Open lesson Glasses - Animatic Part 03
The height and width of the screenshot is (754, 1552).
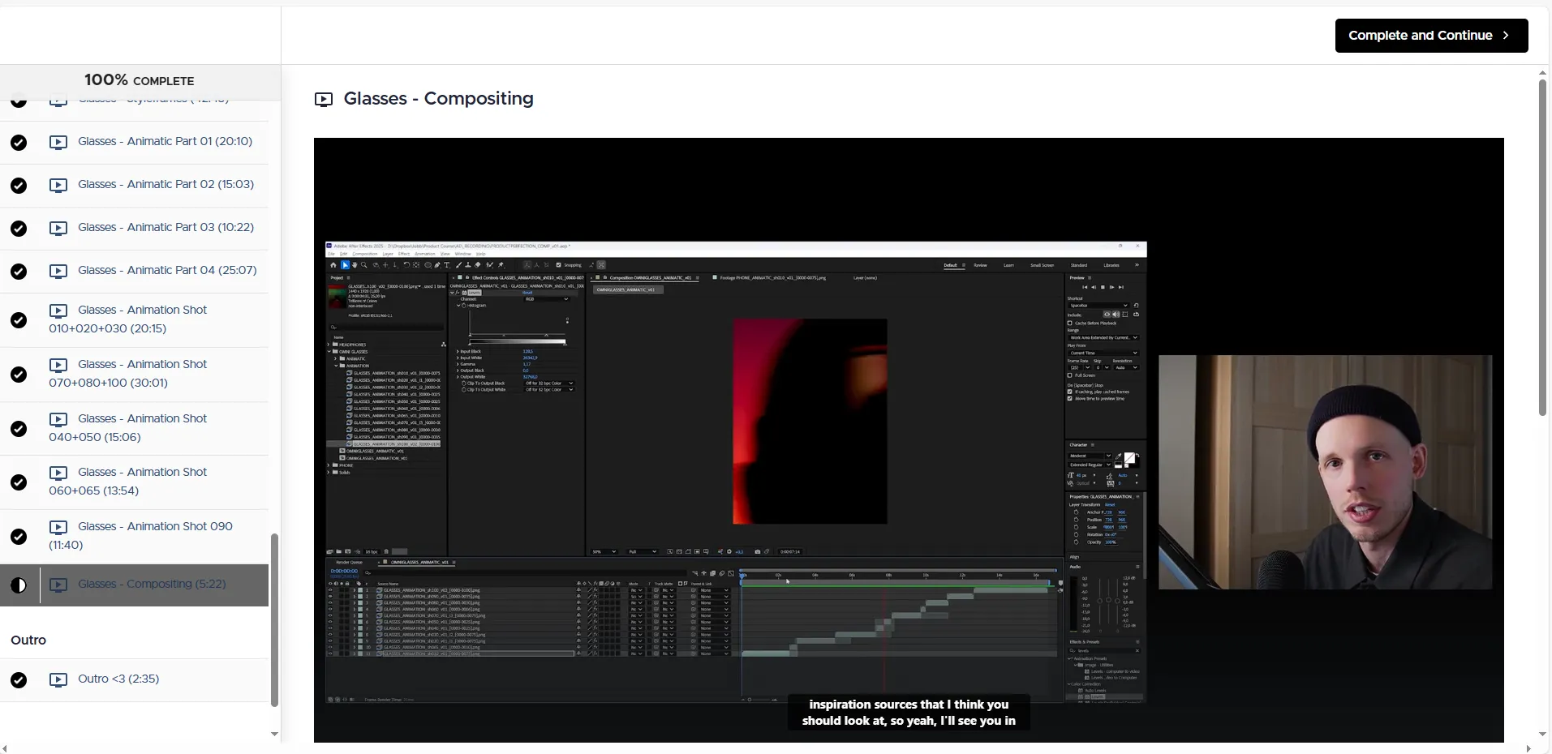(x=166, y=228)
